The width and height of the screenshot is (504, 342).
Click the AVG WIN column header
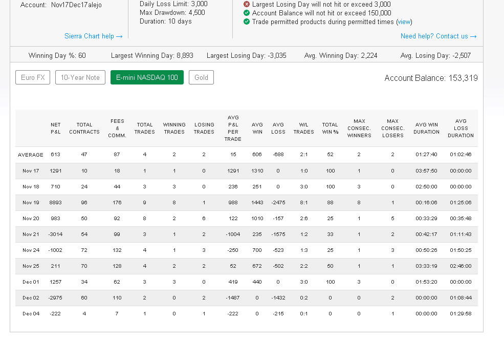(x=257, y=128)
